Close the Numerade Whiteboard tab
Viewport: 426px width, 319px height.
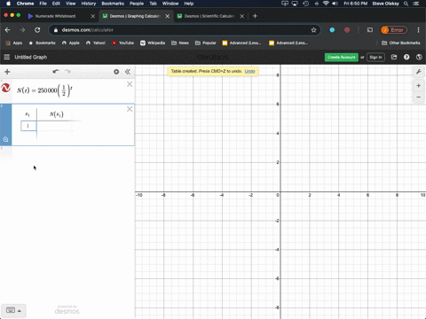[93, 16]
